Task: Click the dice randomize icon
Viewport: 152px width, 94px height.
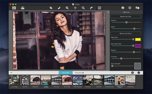Action: coord(138,8)
